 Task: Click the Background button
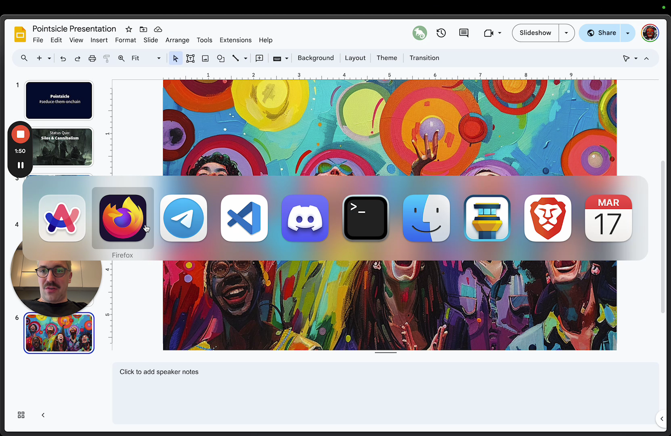click(x=316, y=58)
